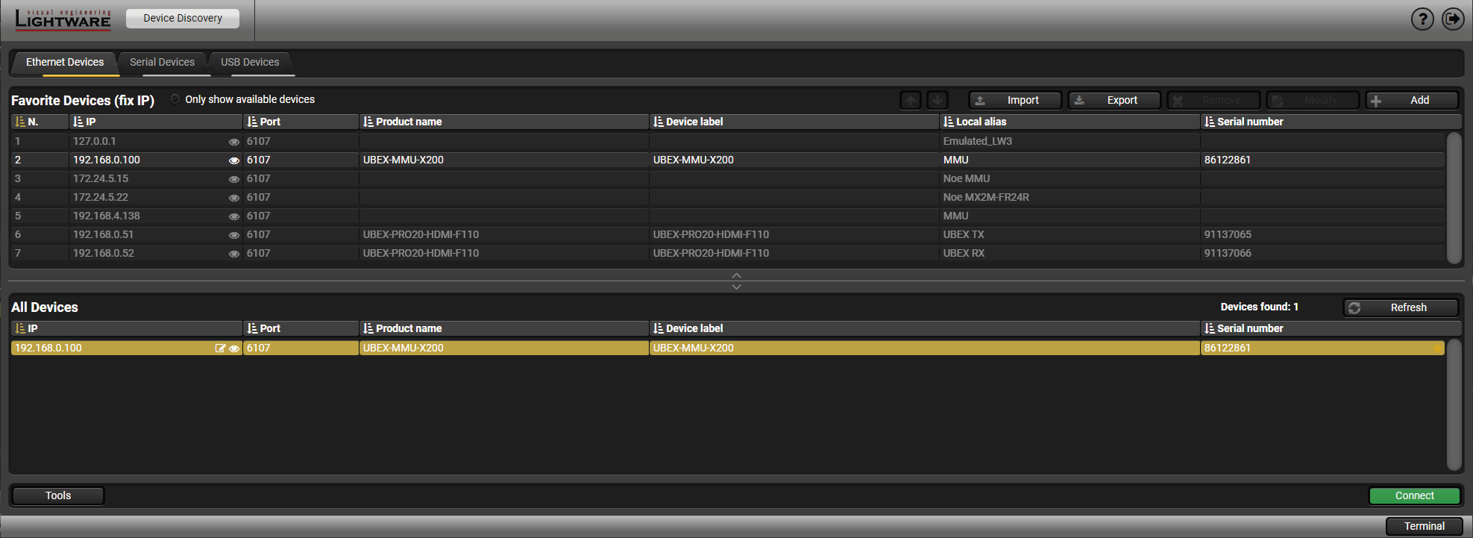This screenshot has height=538, width=1473.
Task: Toggle eye icon for 192.168.0.51
Action: 234,235
